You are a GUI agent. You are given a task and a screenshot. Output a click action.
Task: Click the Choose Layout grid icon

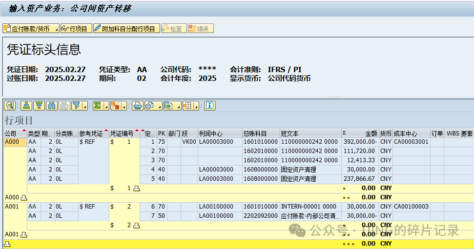click(188, 106)
